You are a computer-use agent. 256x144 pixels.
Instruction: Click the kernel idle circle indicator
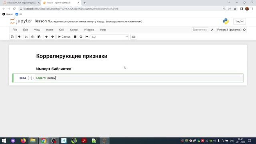[244, 30]
